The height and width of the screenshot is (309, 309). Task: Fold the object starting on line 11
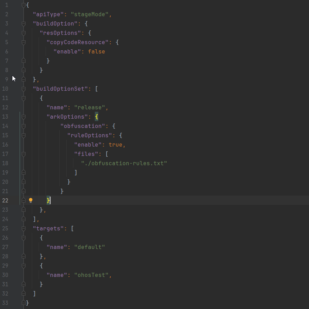[x=23, y=98]
